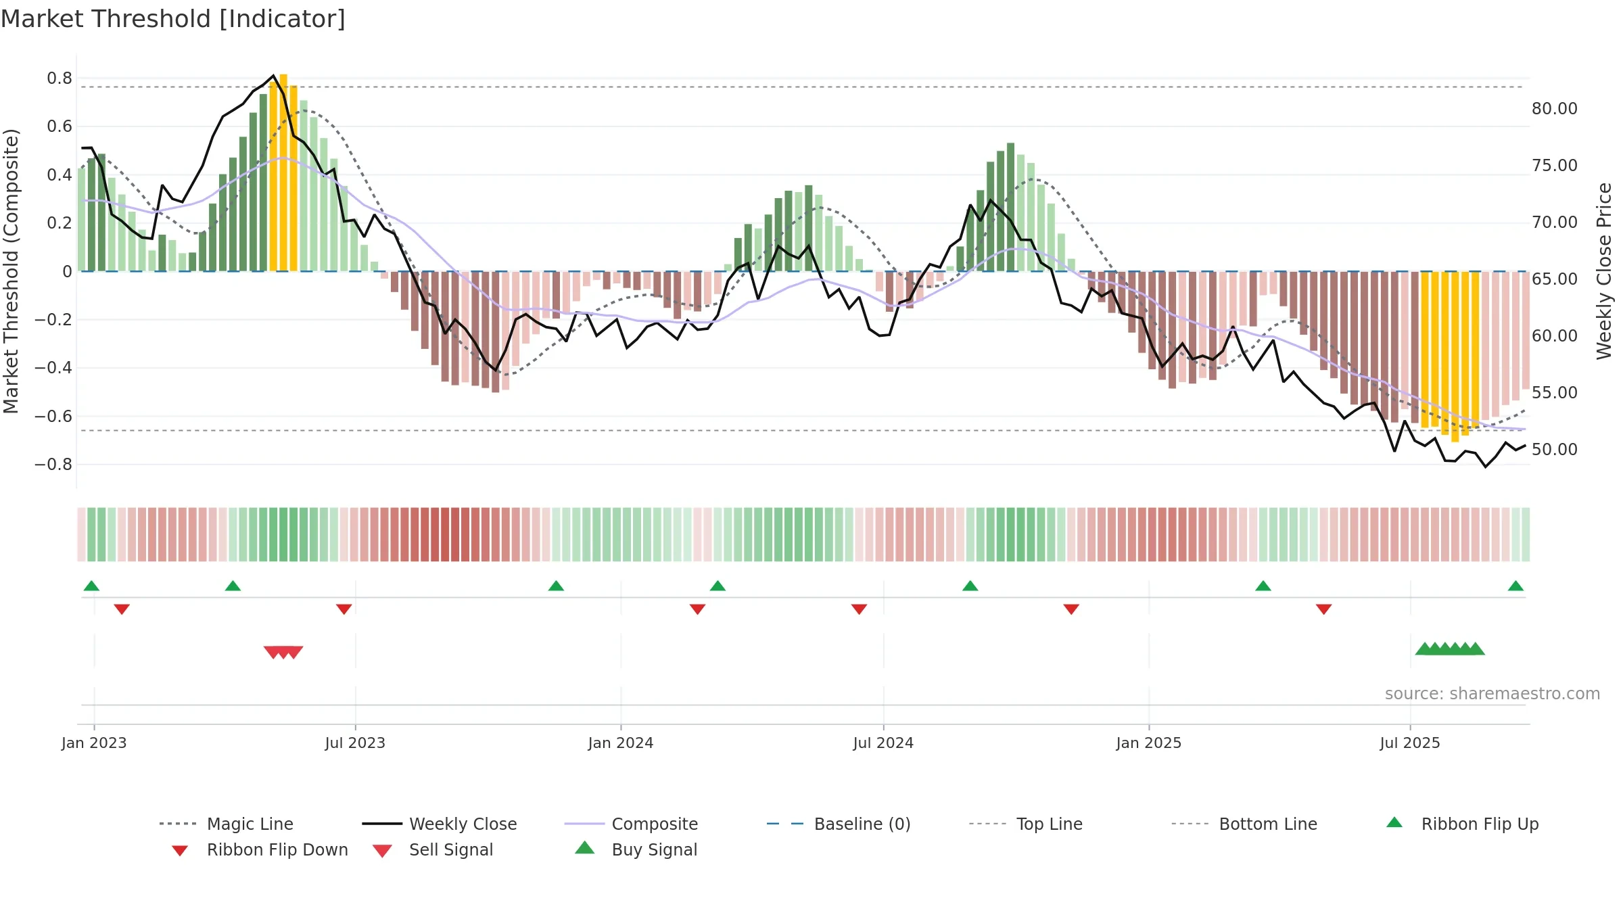Click the Ribbon Flip Down triangle near February 2024

[697, 609]
